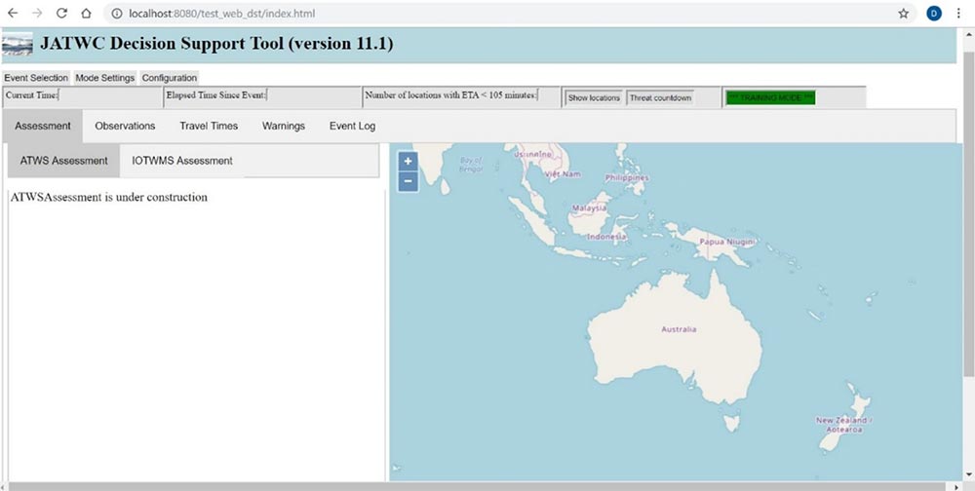
Task: Open the user profile avatar icon
Action: [x=933, y=14]
